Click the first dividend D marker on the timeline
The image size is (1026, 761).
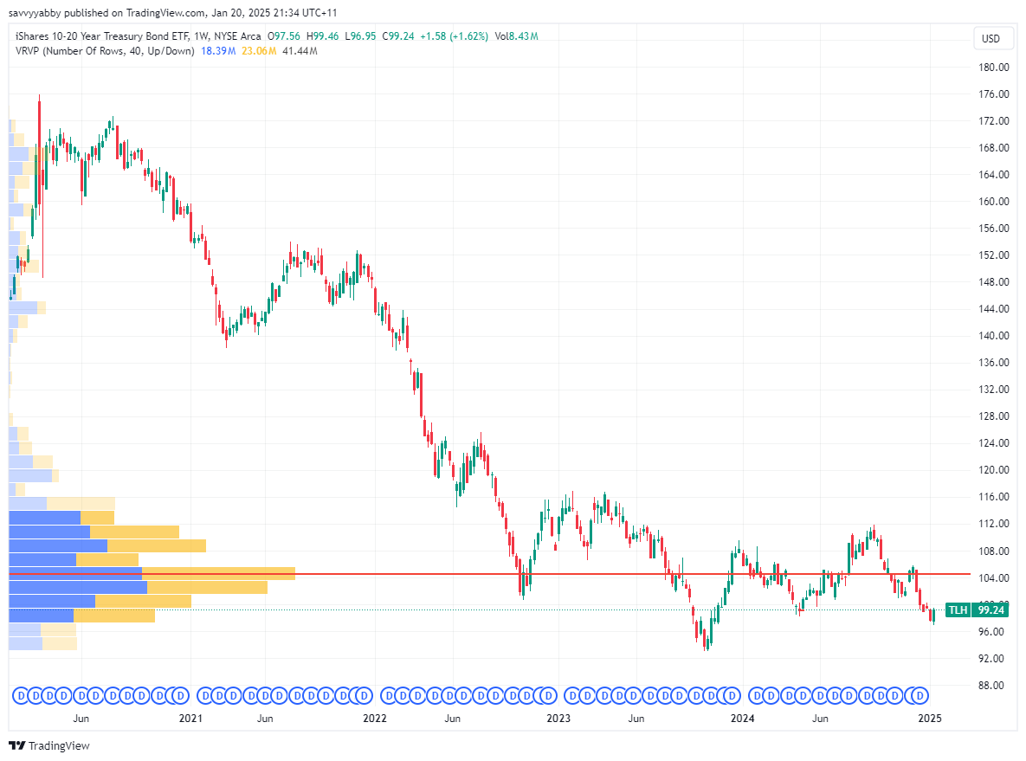20,695
